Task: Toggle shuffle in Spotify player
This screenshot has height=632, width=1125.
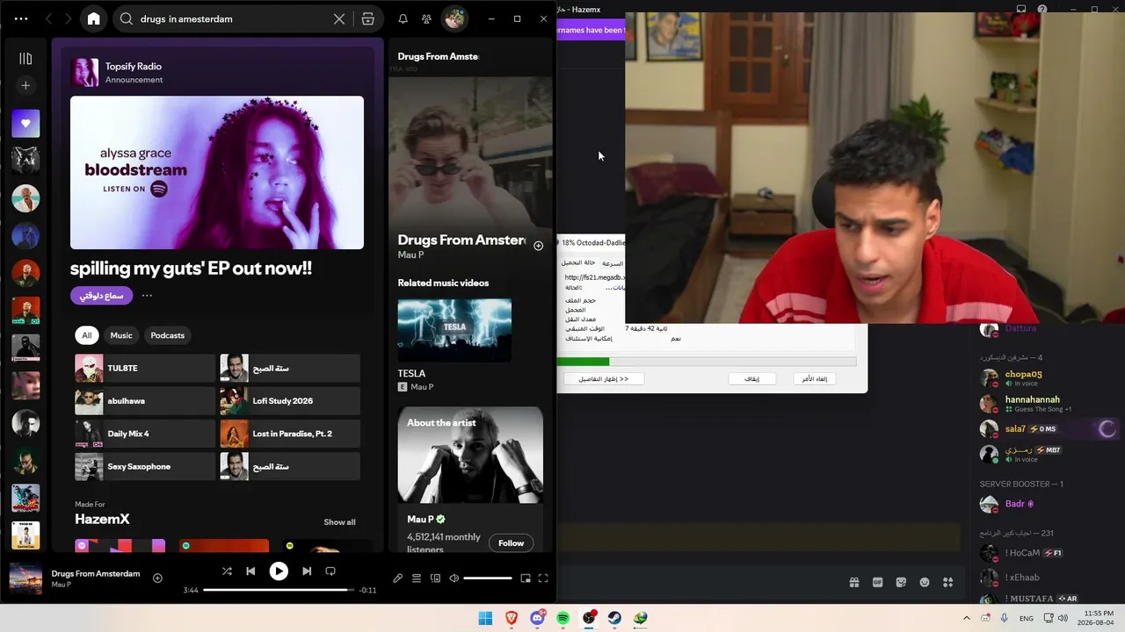Action: click(x=227, y=571)
